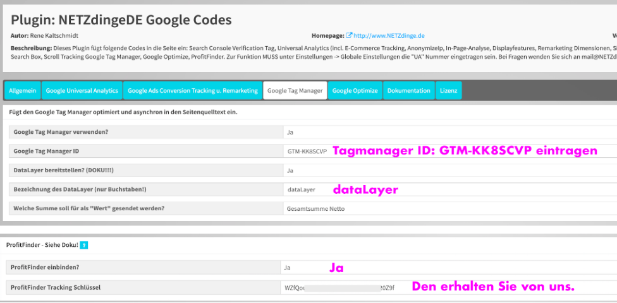The height and width of the screenshot is (303, 617).
Task: Click the 'ProfitFinder einbinden?' label
Action: coord(45,267)
